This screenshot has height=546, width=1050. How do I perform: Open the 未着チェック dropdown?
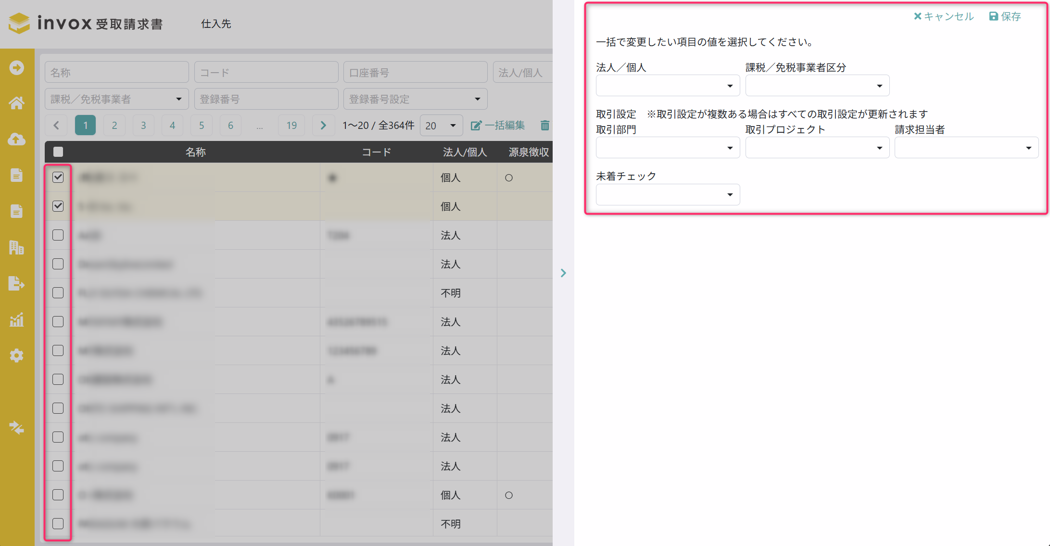coord(668,194)
